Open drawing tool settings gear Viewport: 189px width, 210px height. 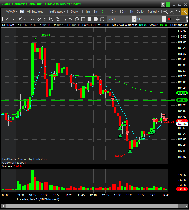pyautogui.click(x=178, y=19)
